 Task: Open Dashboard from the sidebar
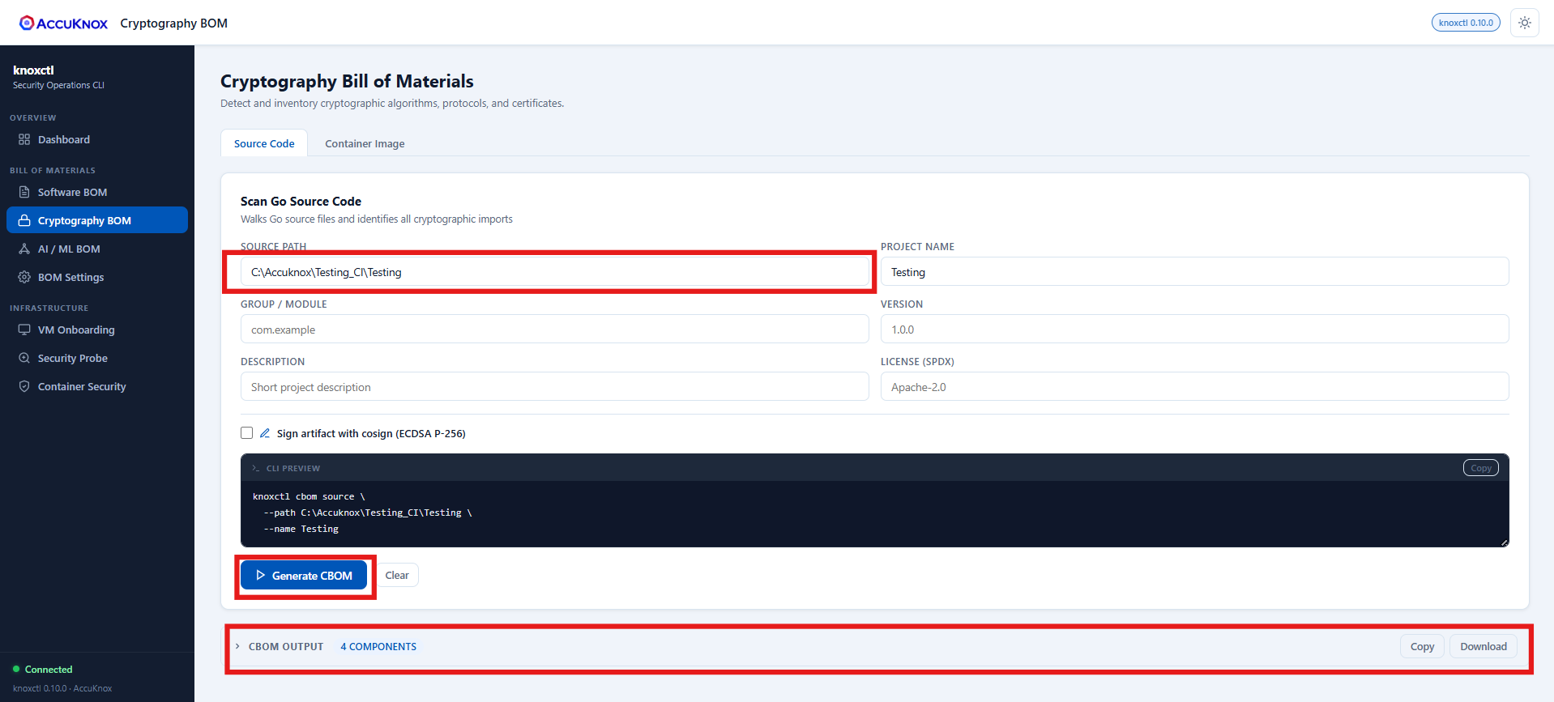[97, 139]
